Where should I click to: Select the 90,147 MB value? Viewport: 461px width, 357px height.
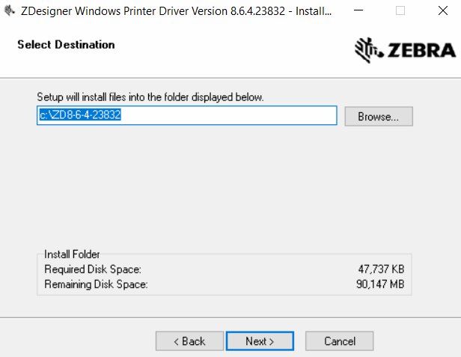[382, 284]
